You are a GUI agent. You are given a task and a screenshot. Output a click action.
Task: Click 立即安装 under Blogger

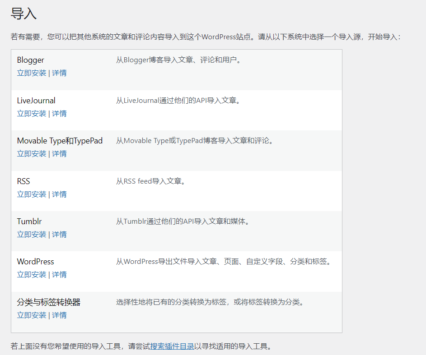pos(32,73)
